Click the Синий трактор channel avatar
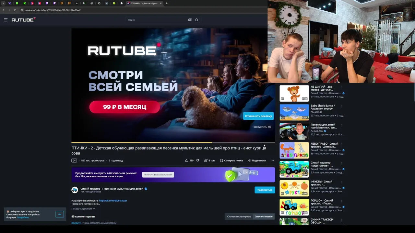Screen dimensions: 415x233 click(75, 190)
